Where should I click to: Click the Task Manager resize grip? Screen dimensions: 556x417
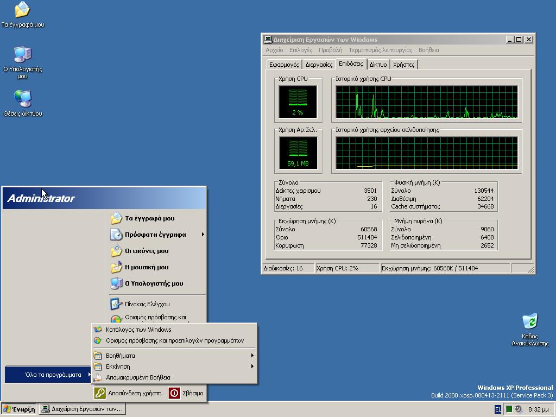530,269
